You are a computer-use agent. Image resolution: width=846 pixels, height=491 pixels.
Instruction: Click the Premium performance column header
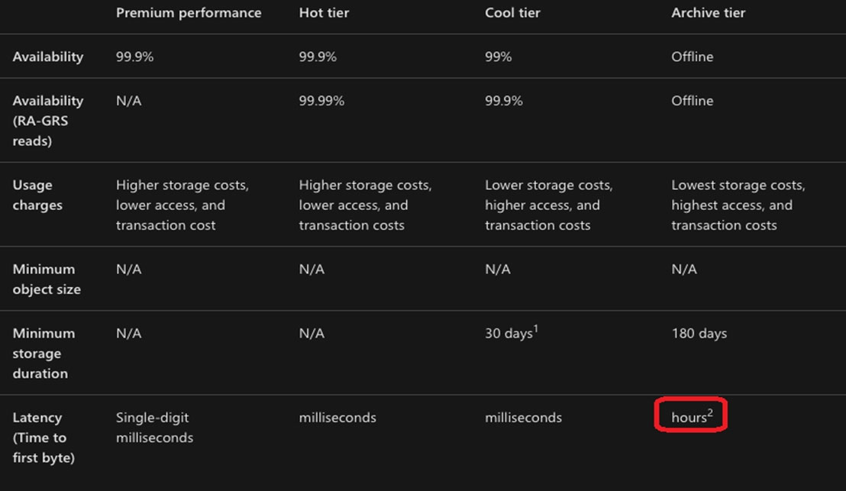[x=189, y=13]
